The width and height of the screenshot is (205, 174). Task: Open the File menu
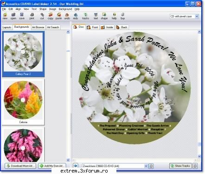4,9
